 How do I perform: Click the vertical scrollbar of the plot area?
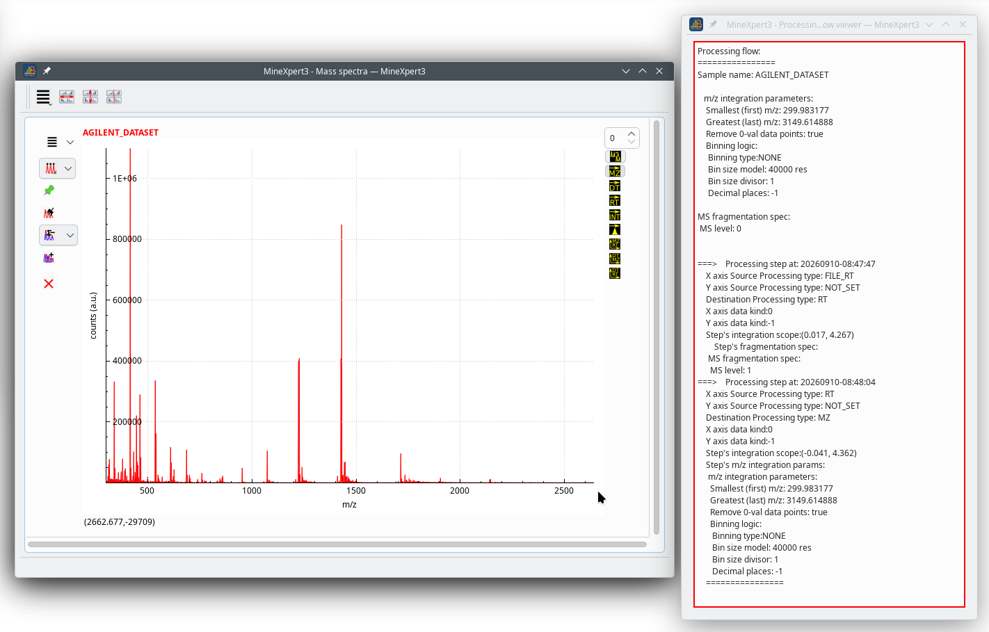[657, 327]
